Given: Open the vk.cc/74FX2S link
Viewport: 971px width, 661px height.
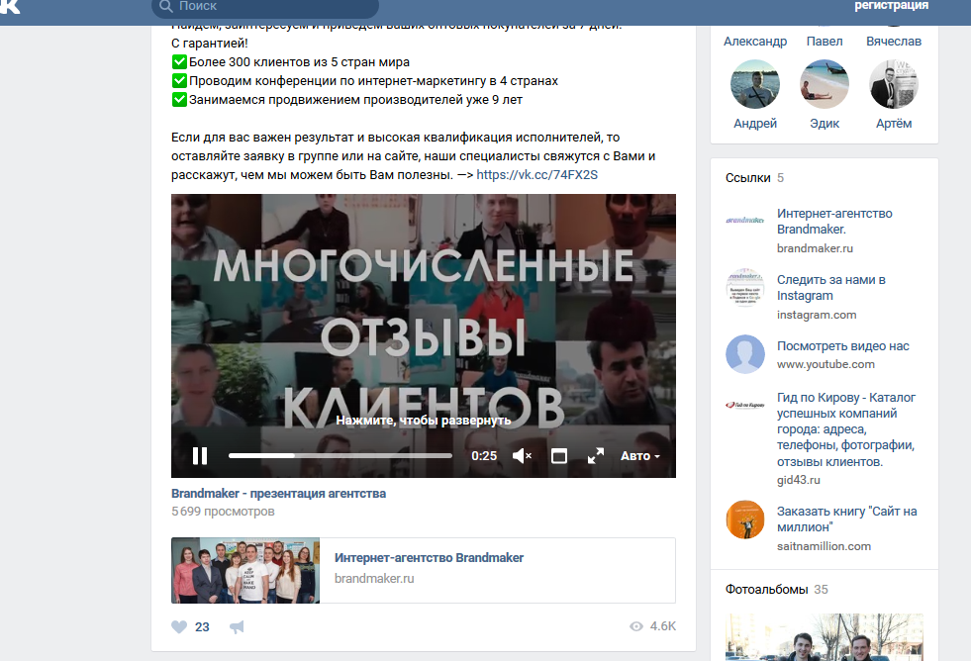Looking at the screenshot, I should tap(536, 174).
